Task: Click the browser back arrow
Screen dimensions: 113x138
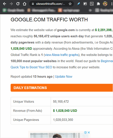Action: 5,4
